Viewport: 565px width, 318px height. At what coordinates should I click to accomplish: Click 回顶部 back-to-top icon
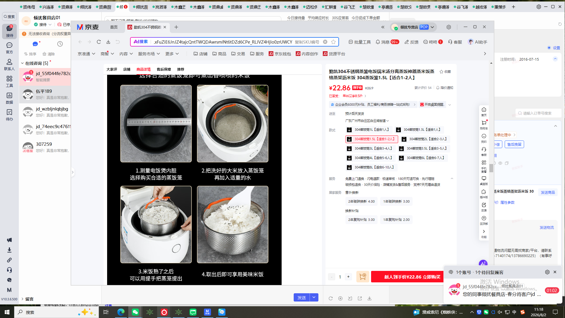tap(484, 221)
